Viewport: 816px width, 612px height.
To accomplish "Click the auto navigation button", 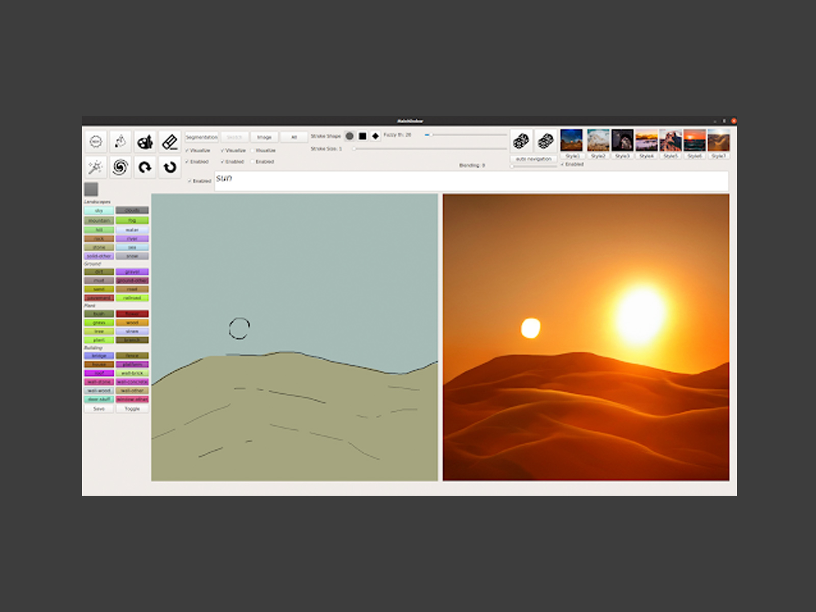I will point(533,159).
